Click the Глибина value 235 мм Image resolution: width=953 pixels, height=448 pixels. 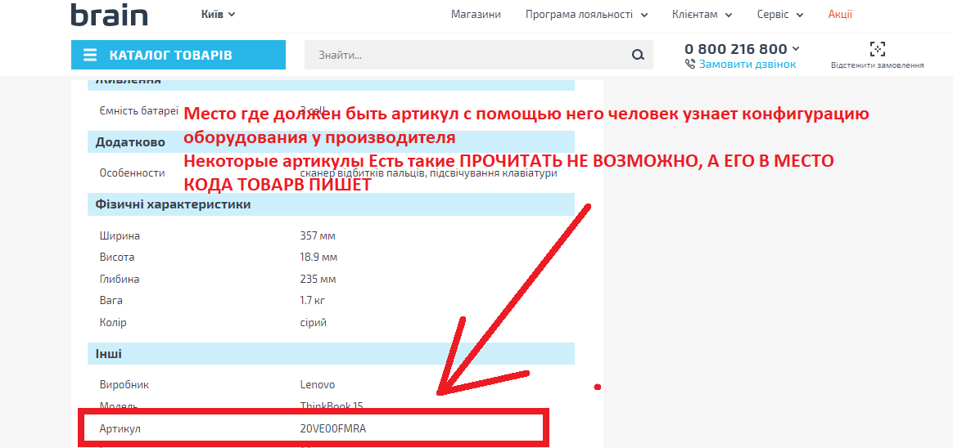(x=318, y=280)
